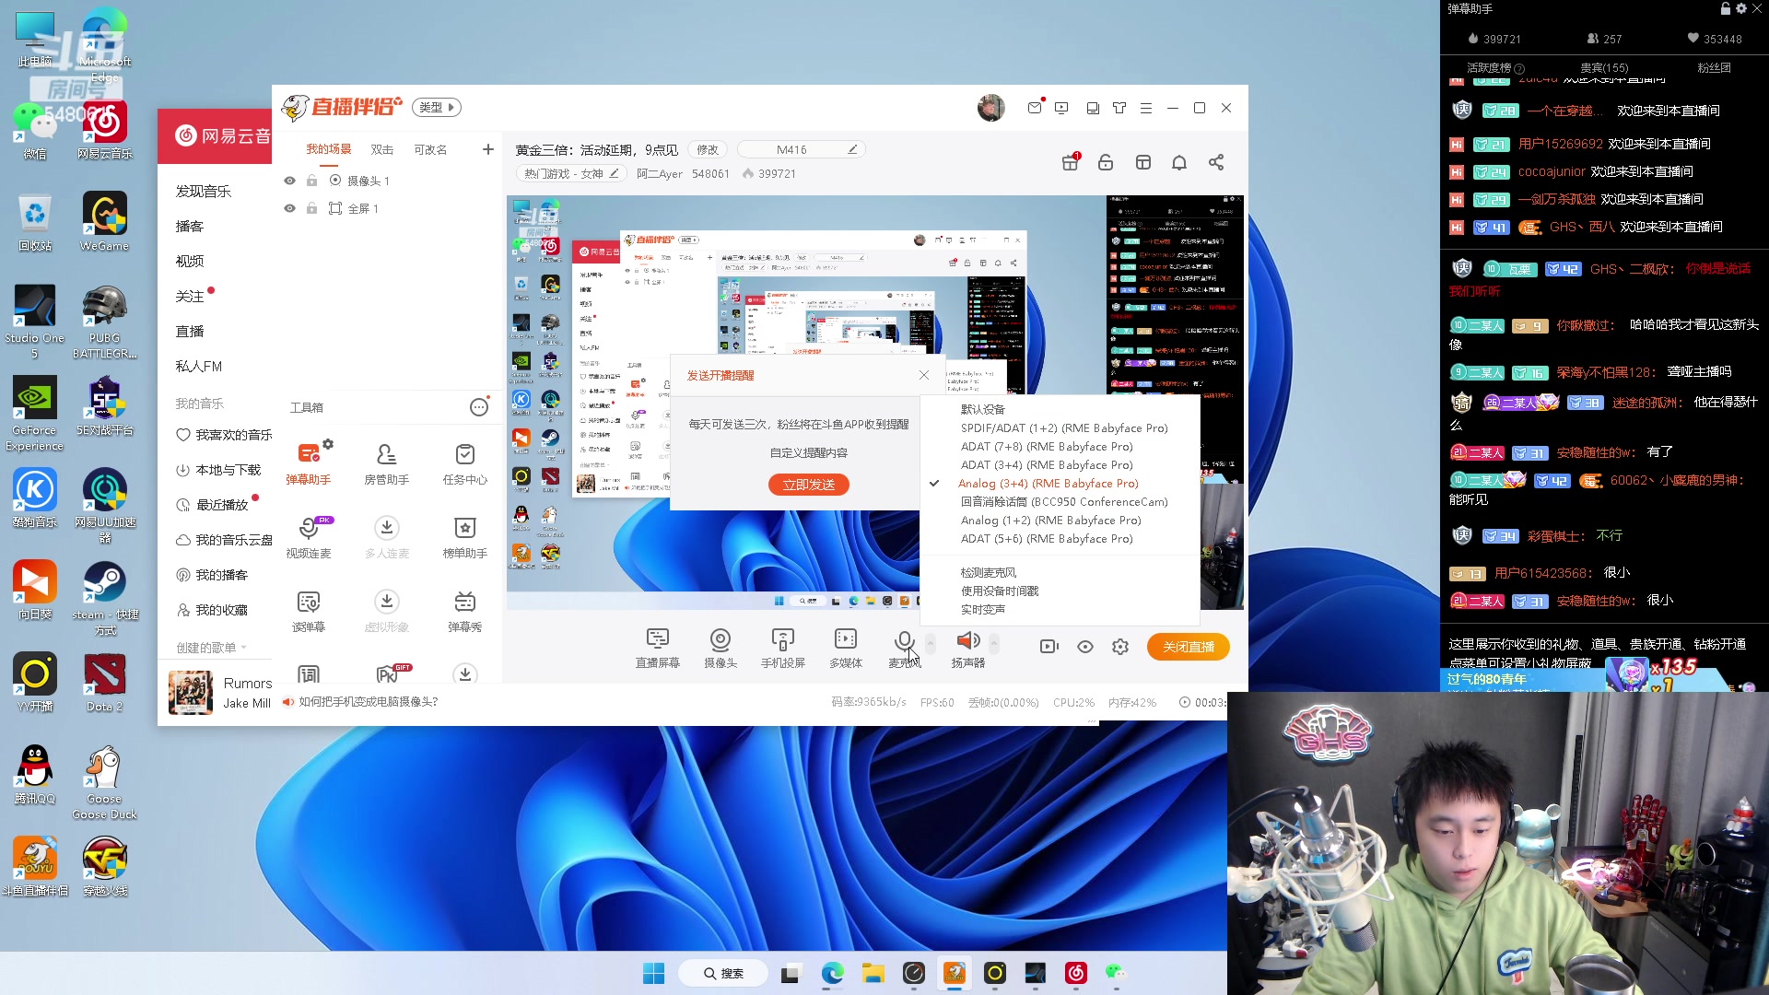Open the 房管助手 tool
The width and height of the screenshot is (1769, 995).
click(386, 463)
